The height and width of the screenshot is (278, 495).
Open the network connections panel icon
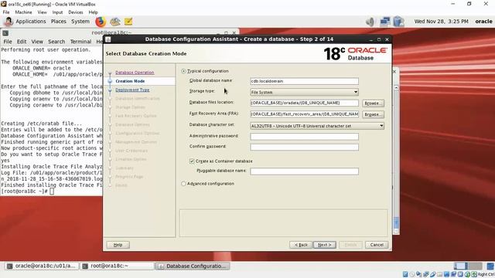[385, 22]
